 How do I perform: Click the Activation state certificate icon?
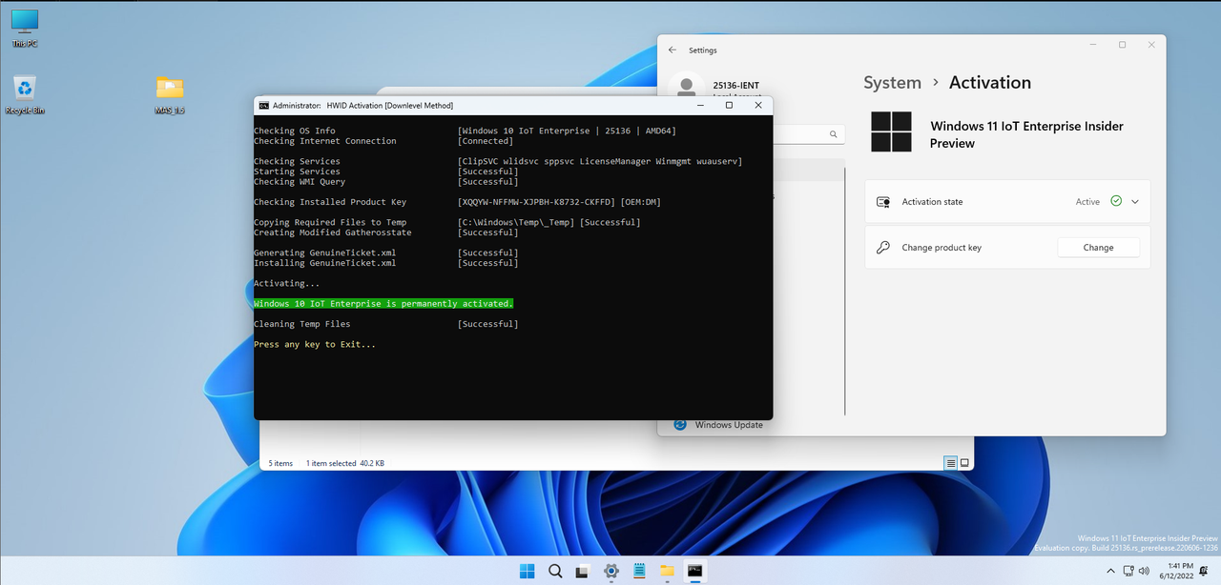(x=883, y=202)
